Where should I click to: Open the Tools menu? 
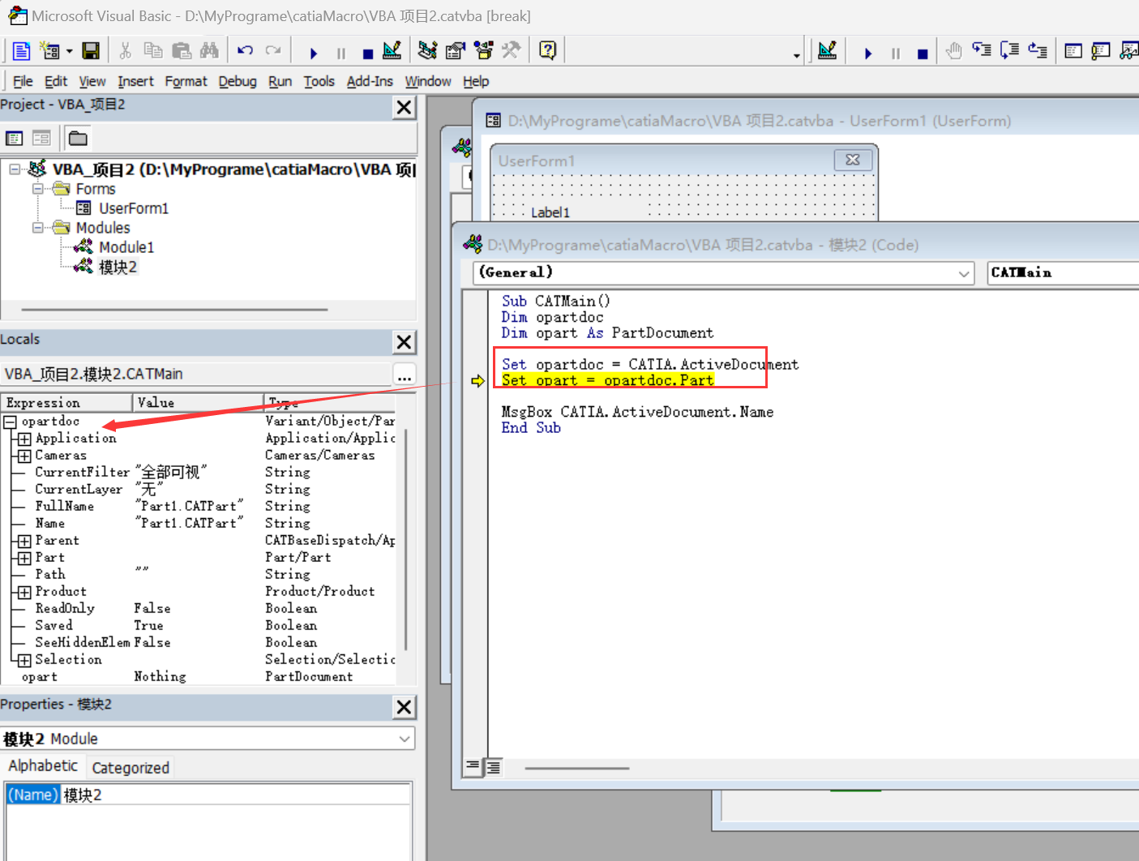[x=319, y=81]
